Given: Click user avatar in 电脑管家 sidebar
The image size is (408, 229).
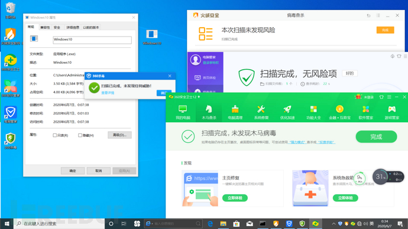Looking at the screenshot, I should [195, 60].
